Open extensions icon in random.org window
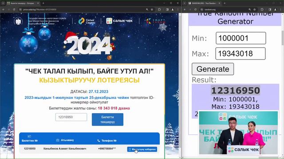This screenshot has width=284, height=159. click(262, 9)
